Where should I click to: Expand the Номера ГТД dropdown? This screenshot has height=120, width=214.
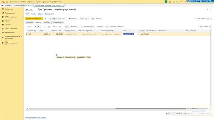coord(102,27)
